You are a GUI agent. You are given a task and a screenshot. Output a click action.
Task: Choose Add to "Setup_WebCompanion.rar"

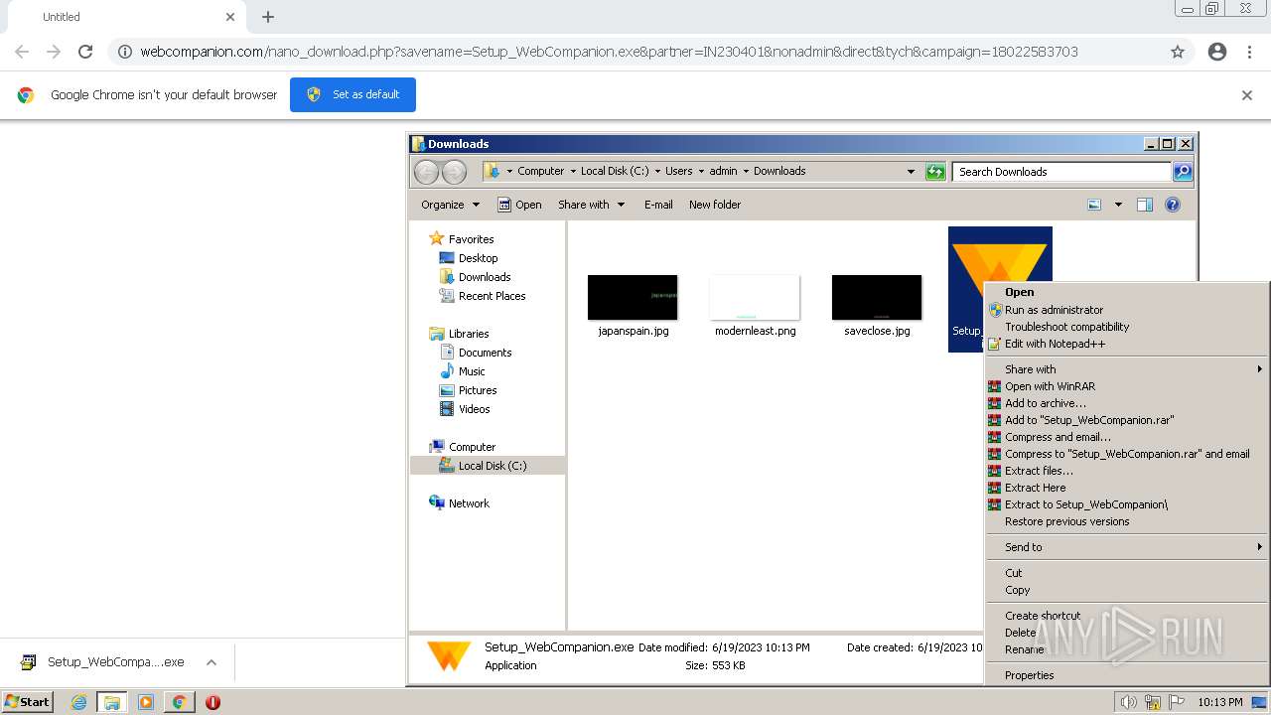(1127, 420)
